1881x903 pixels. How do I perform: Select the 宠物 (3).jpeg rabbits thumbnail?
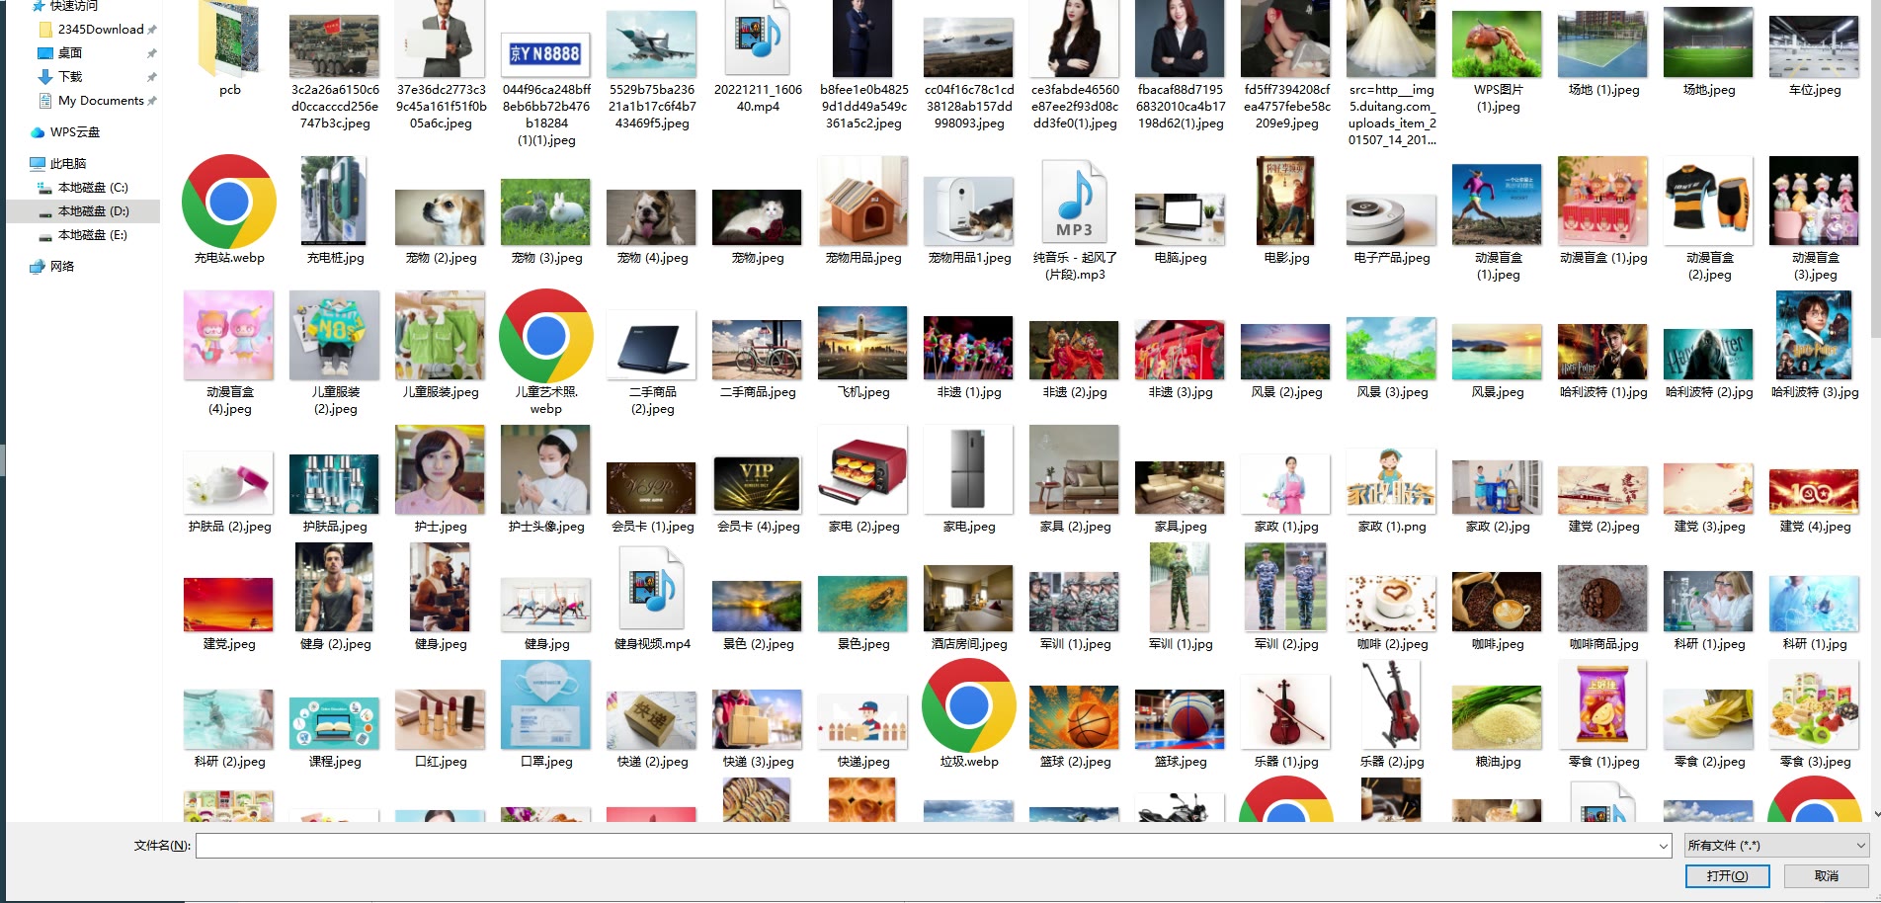click(x=546, y=212)
